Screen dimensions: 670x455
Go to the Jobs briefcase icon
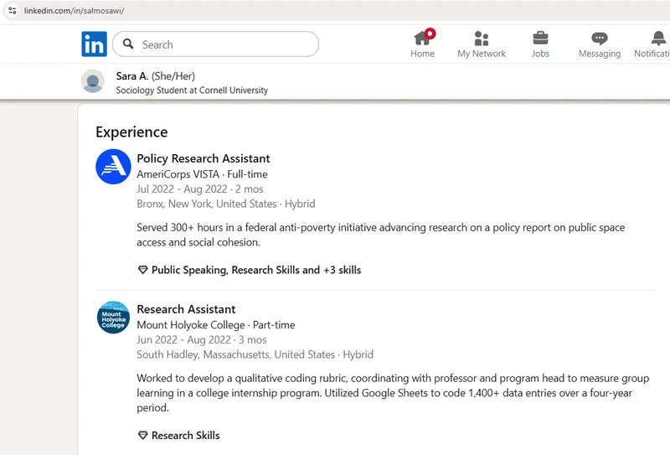click(540, 39)
